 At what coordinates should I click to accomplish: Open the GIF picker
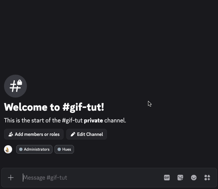(x=167, y=178)
